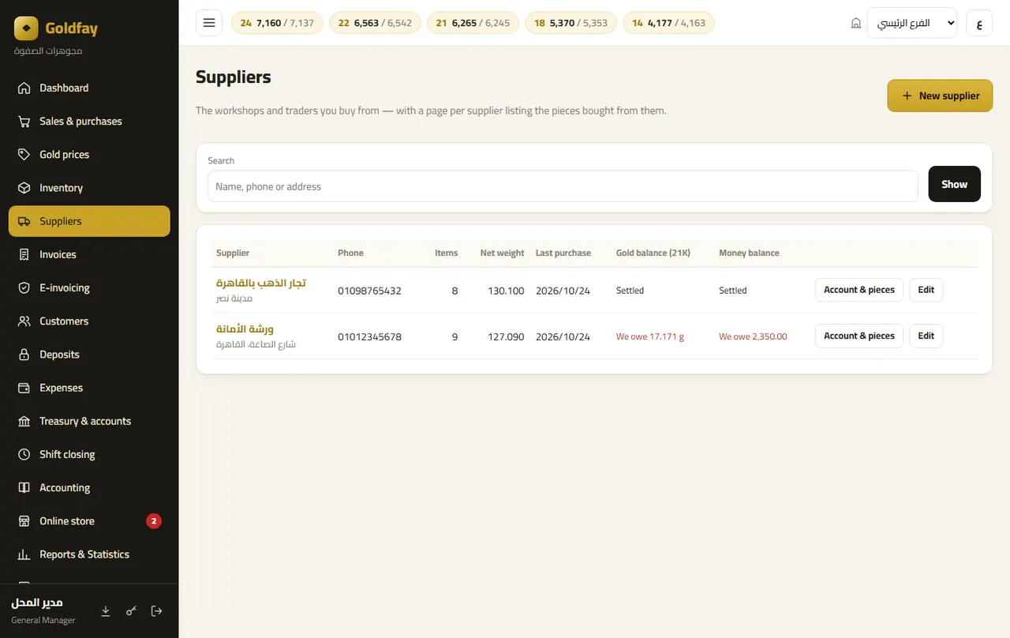
Task: Click the key icon in the sidebar footer
Action: click(x=131, y=611)
